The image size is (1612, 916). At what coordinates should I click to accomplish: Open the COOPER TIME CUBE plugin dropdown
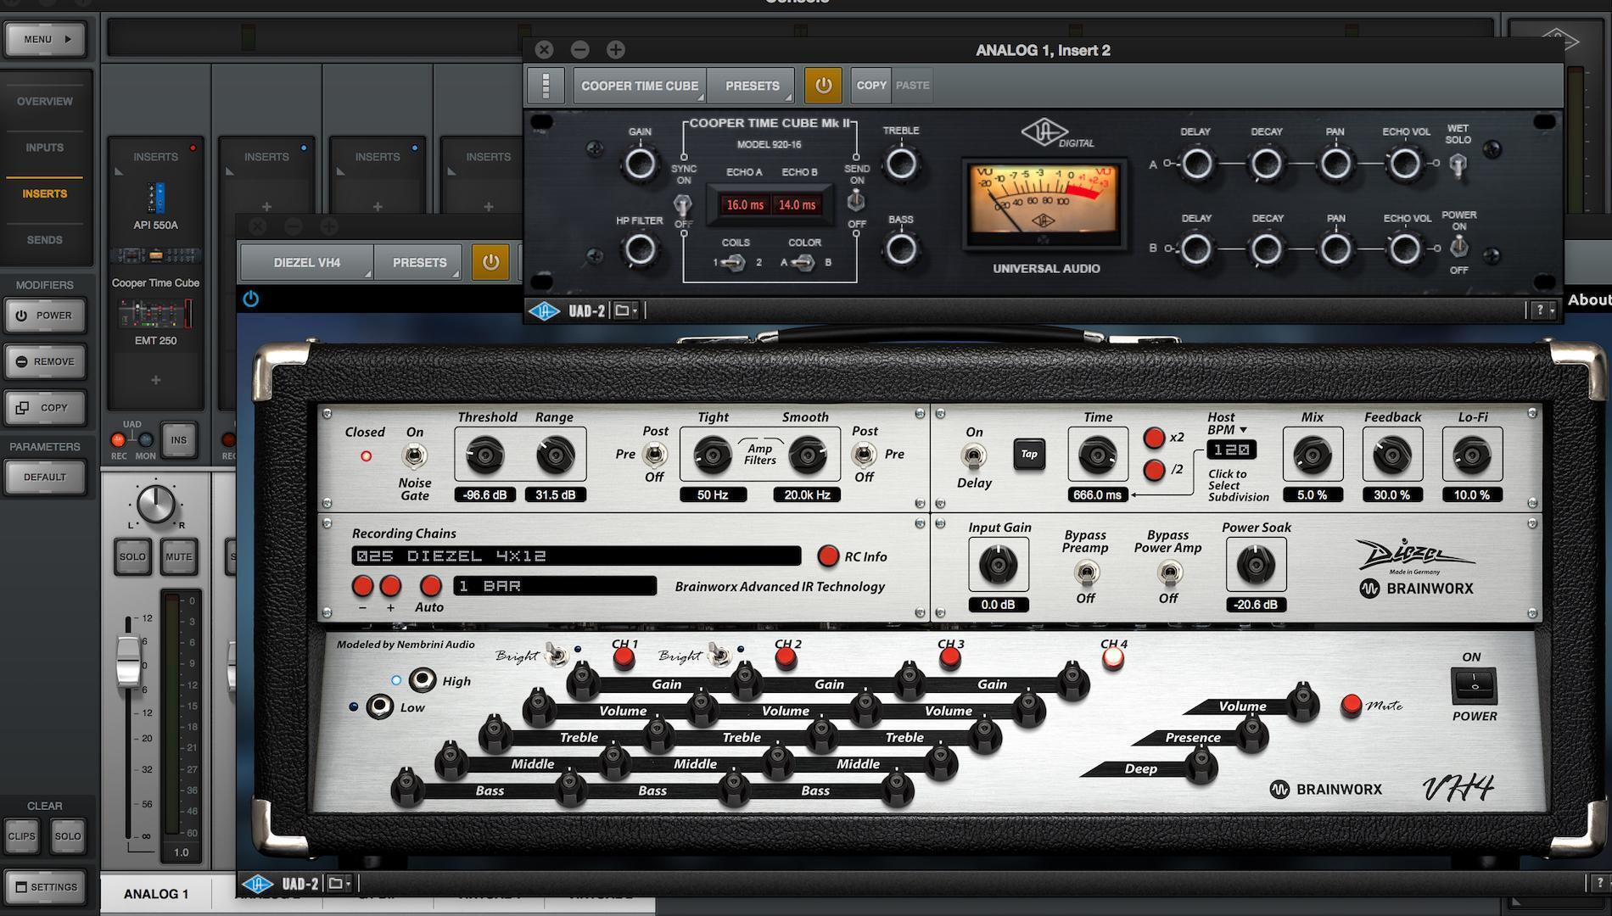pos(639,86)
